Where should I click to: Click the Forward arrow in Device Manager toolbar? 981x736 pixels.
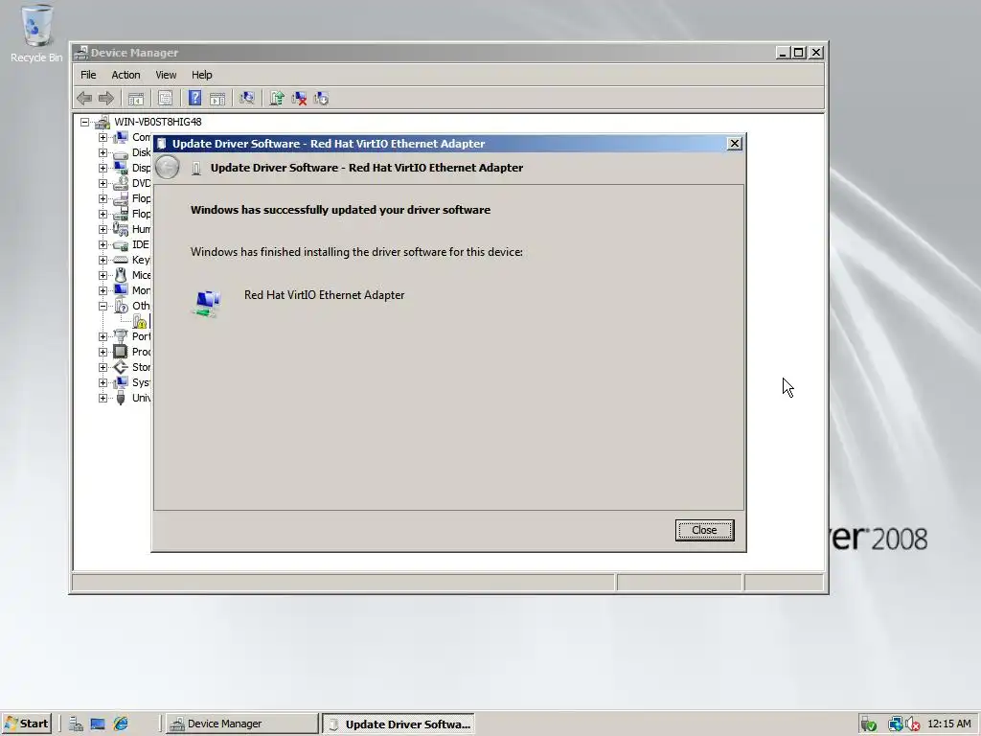[106, 99]
